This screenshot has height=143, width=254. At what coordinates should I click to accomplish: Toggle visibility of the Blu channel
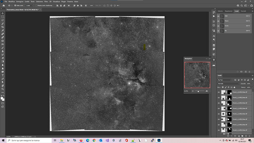(x=218, y=31)
